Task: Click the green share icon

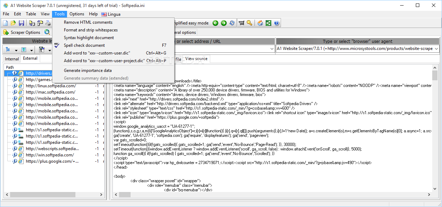Action: [268, 23]
